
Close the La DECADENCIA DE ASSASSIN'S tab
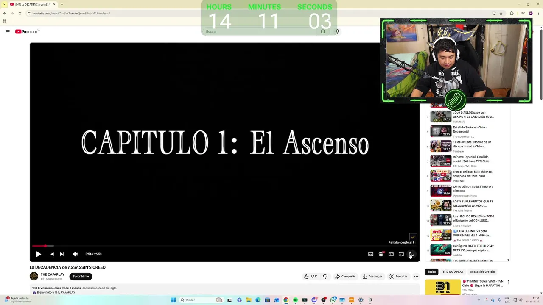coord(54,4)
